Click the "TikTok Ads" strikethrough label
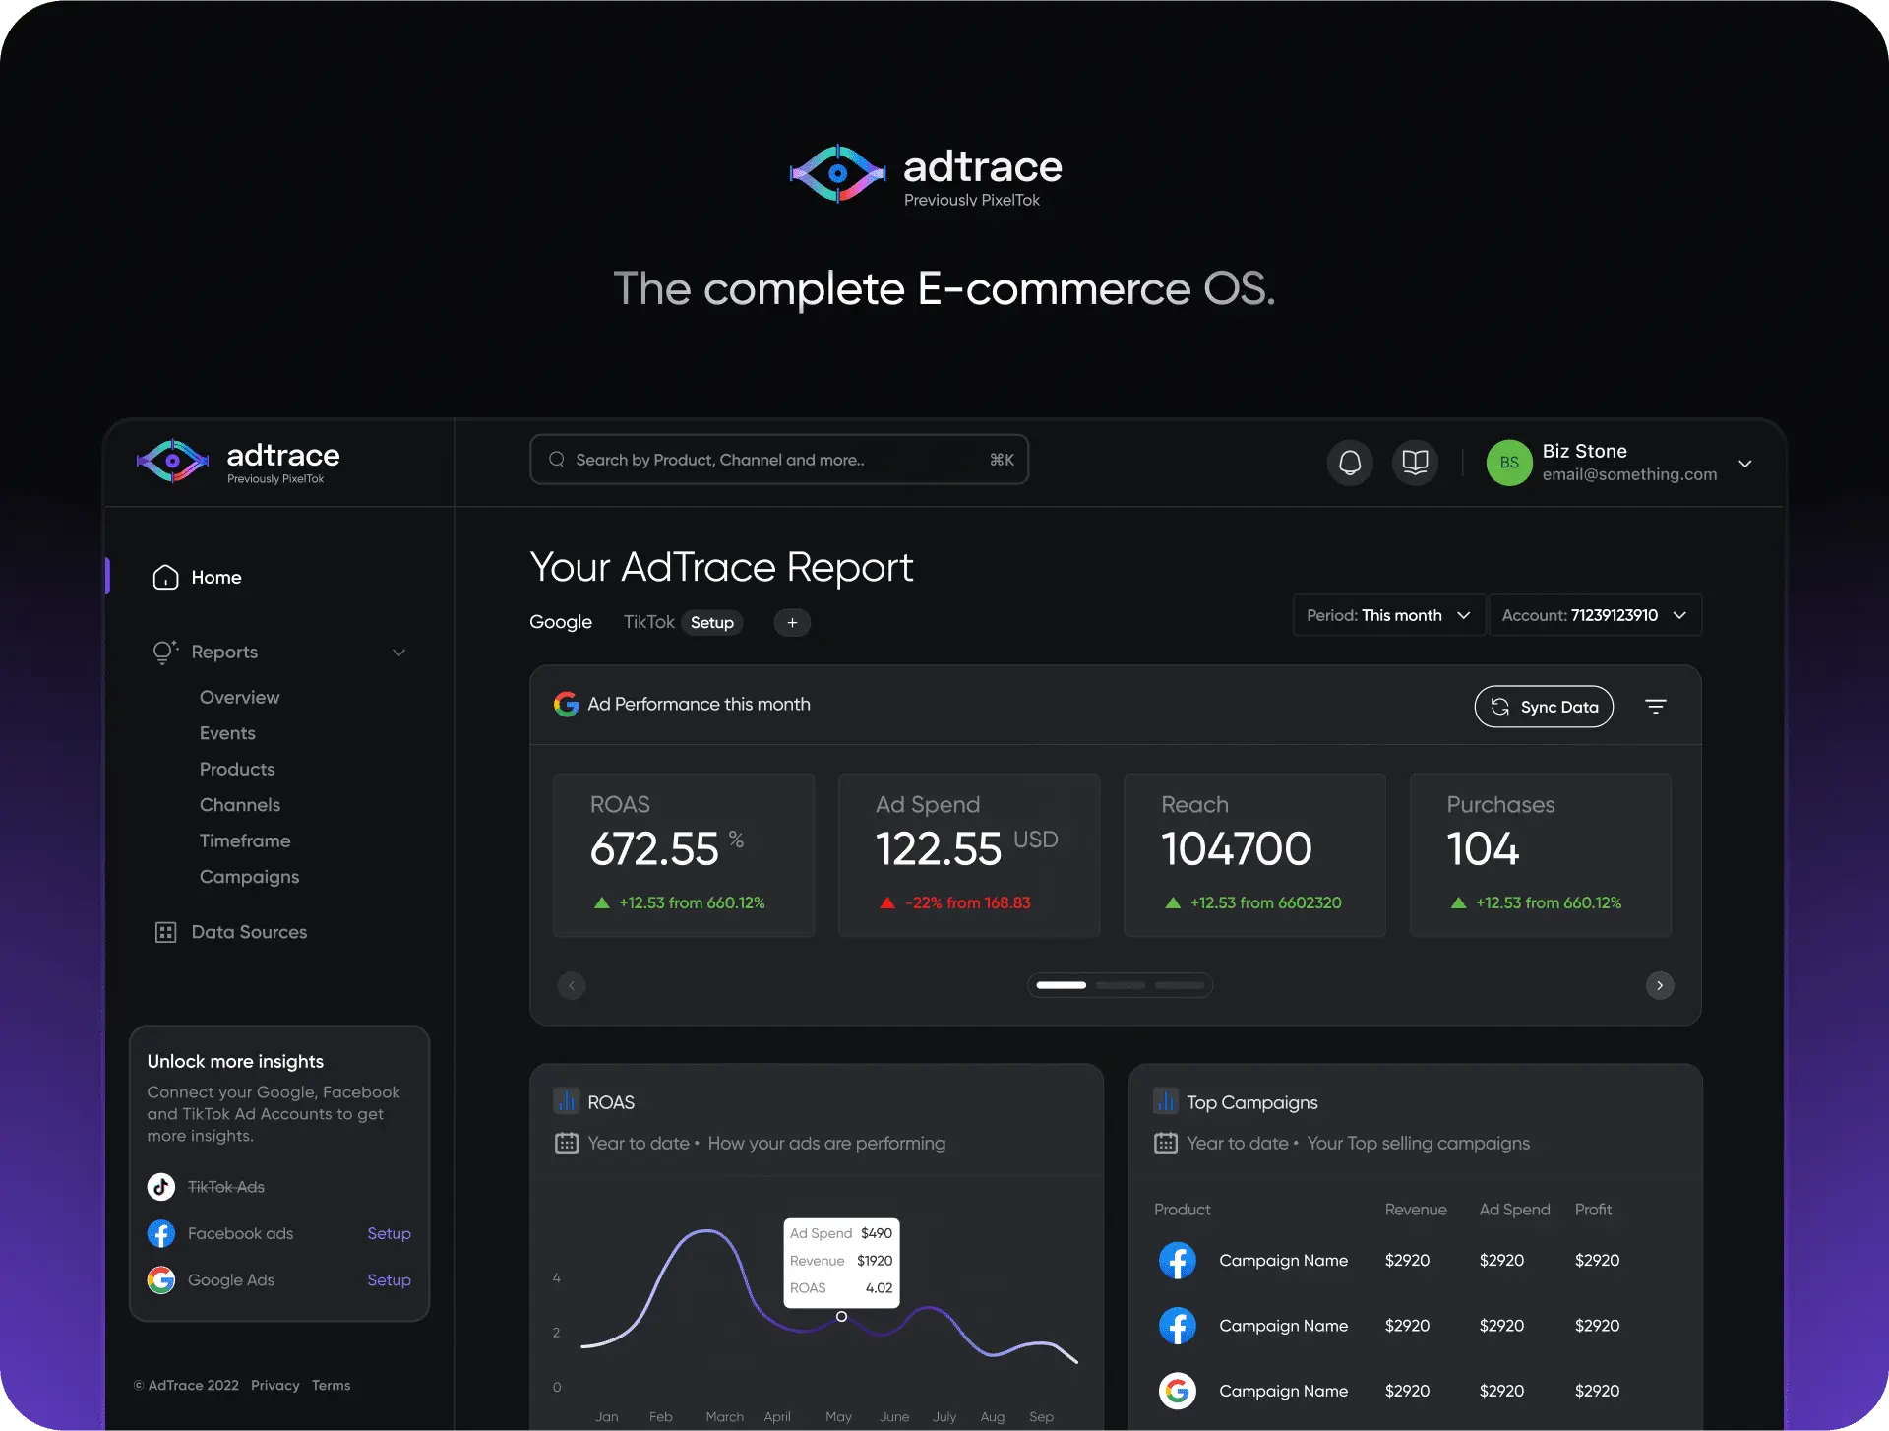The width and height of the screenshot is (1889, 1431). [x=226, y=1187]
